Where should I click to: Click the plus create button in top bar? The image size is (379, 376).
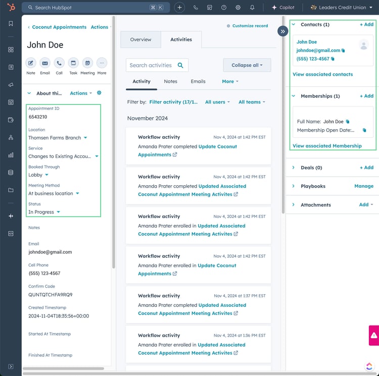tap(179, 8)
